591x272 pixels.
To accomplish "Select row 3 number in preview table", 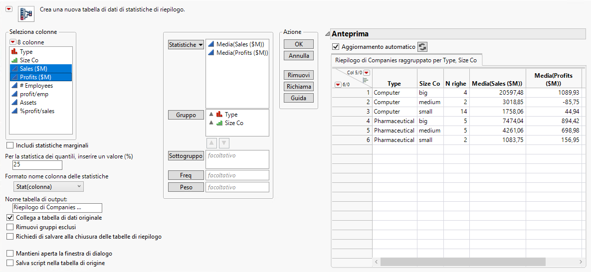I will coord(352,112).
